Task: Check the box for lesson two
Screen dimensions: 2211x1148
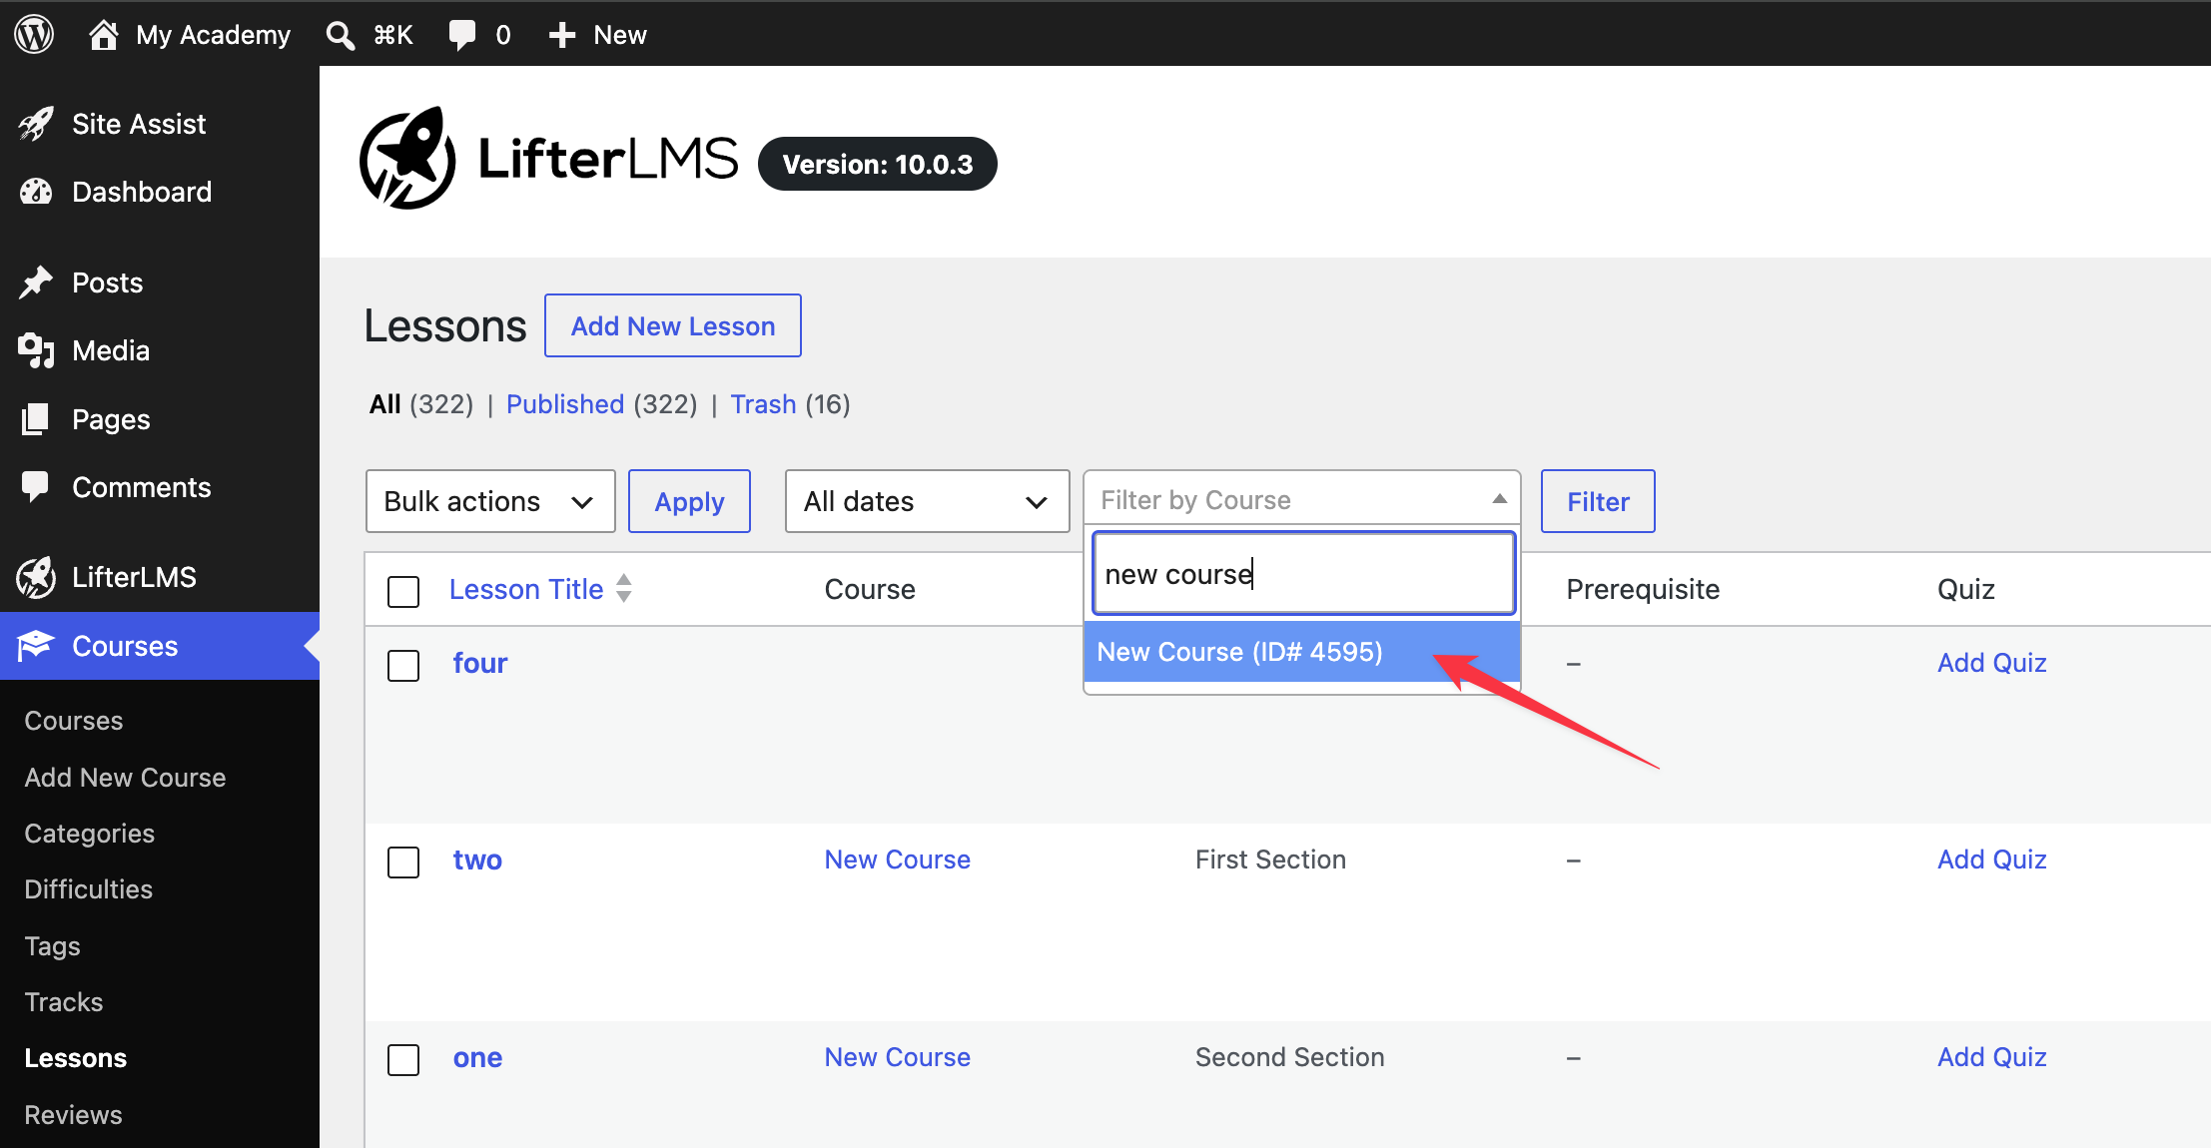Action: tap(403, 861)
